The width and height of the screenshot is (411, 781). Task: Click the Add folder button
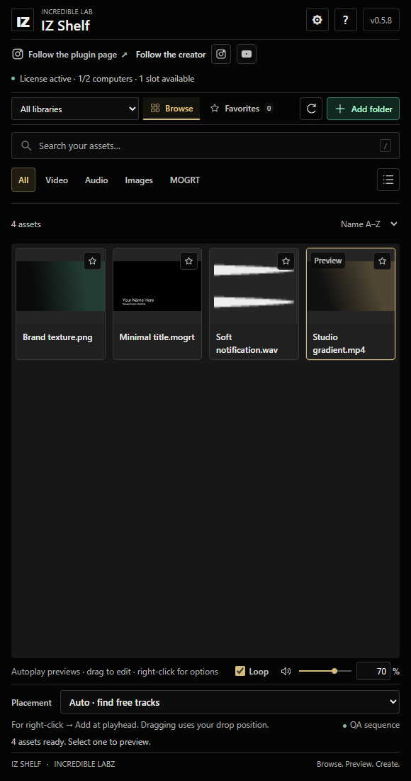click(364, 109)
